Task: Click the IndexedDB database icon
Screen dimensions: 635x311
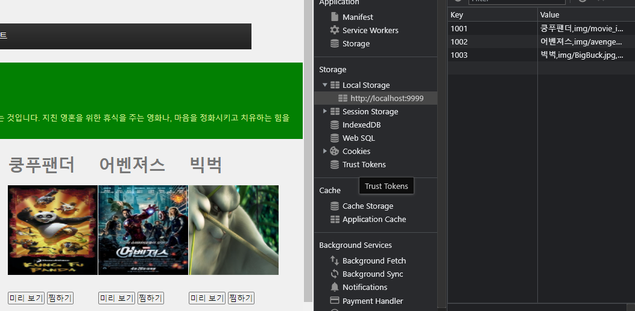Action: [335, 125]
